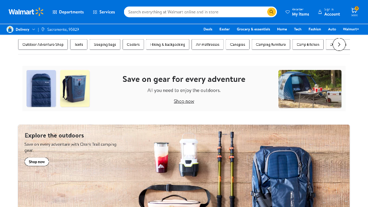Open the Departments grid menu
Image resolution: width=368 pixels, height=207 pixels.
(68, 12)
